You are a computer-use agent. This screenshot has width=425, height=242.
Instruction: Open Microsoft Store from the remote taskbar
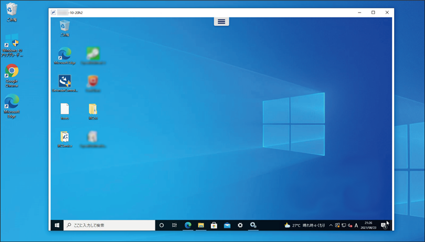(214, 225)
